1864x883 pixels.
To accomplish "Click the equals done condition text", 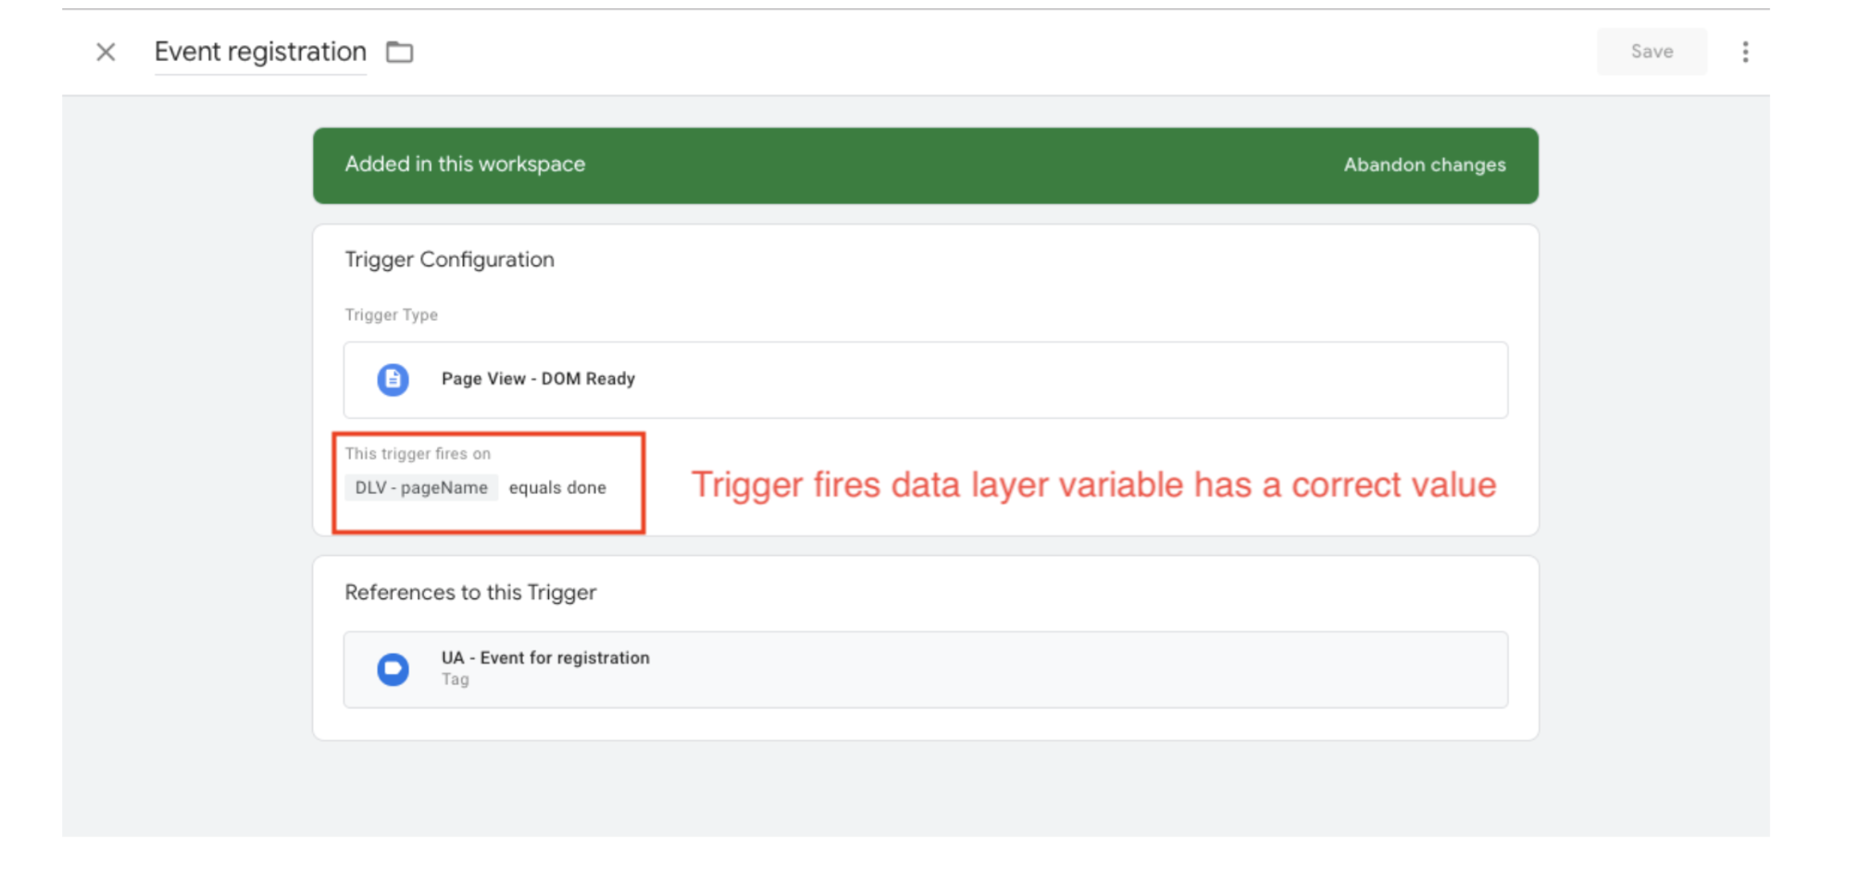I will pos(557,487).
